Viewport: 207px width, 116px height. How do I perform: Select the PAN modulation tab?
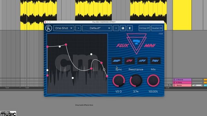(155, 61)
